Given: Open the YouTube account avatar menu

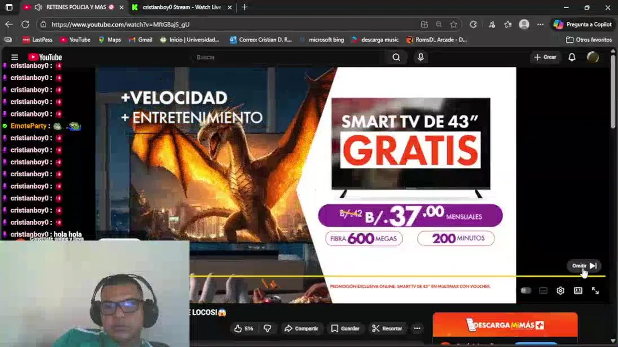Looking at the screenshot, I should pyautogui.click(x=592, y=57).
